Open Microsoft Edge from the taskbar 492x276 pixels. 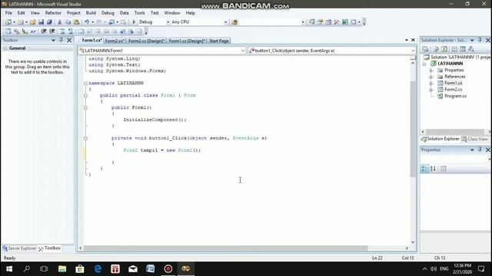98,269
